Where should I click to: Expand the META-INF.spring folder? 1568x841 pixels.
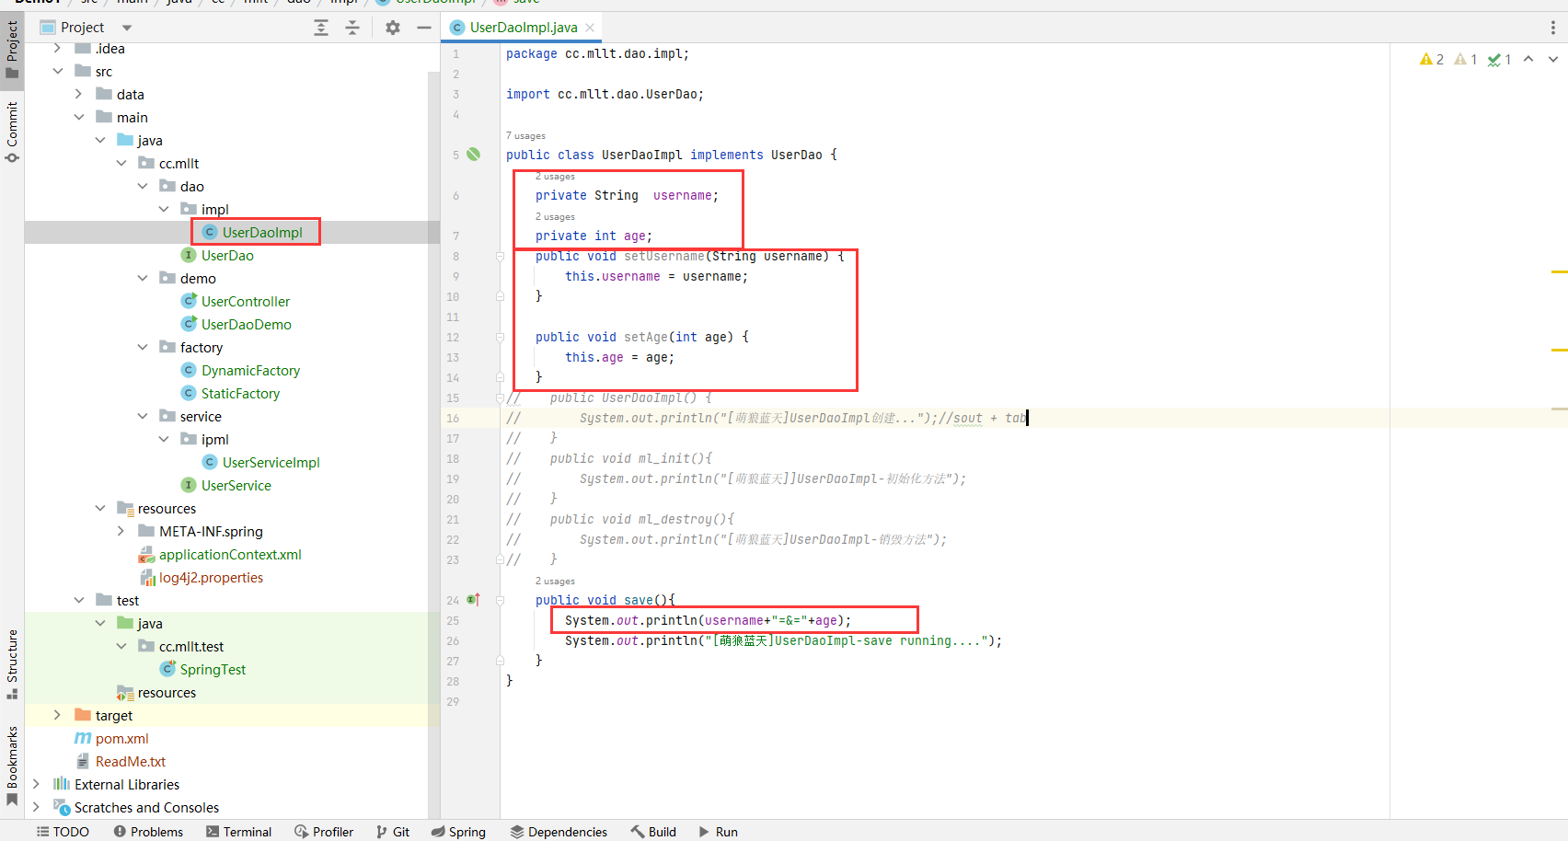(121, 531)
